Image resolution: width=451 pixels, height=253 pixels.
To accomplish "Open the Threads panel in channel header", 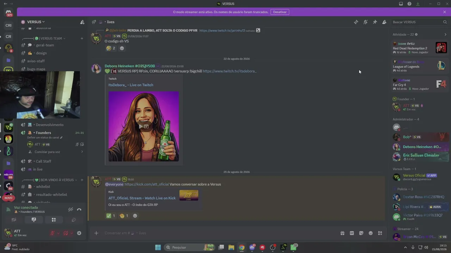I will coord(356,22).
